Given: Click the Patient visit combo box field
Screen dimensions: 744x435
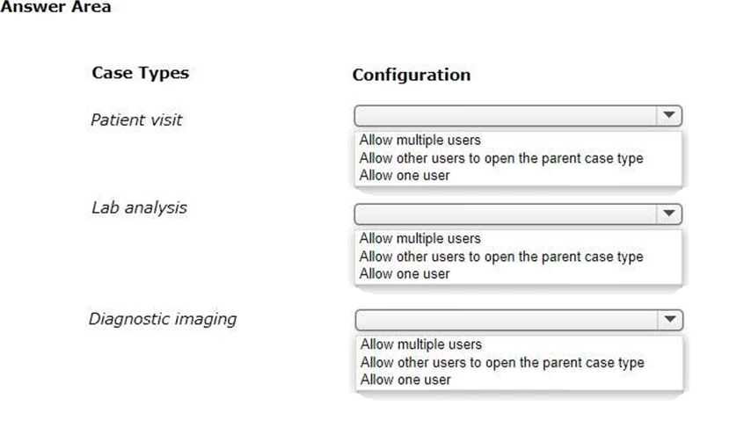Looking at the screenshot, I should (518, 116).
